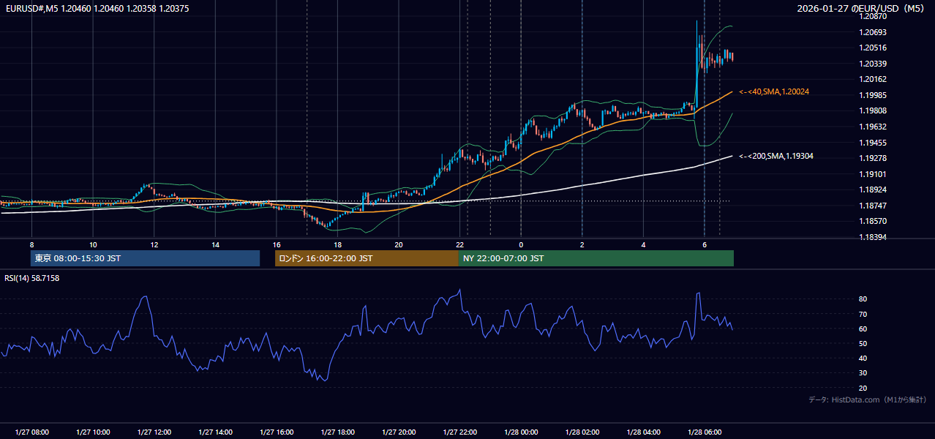Click price level 1.18747 on the scale
This screenshot has width=935, height=439.
click(874, 206)
